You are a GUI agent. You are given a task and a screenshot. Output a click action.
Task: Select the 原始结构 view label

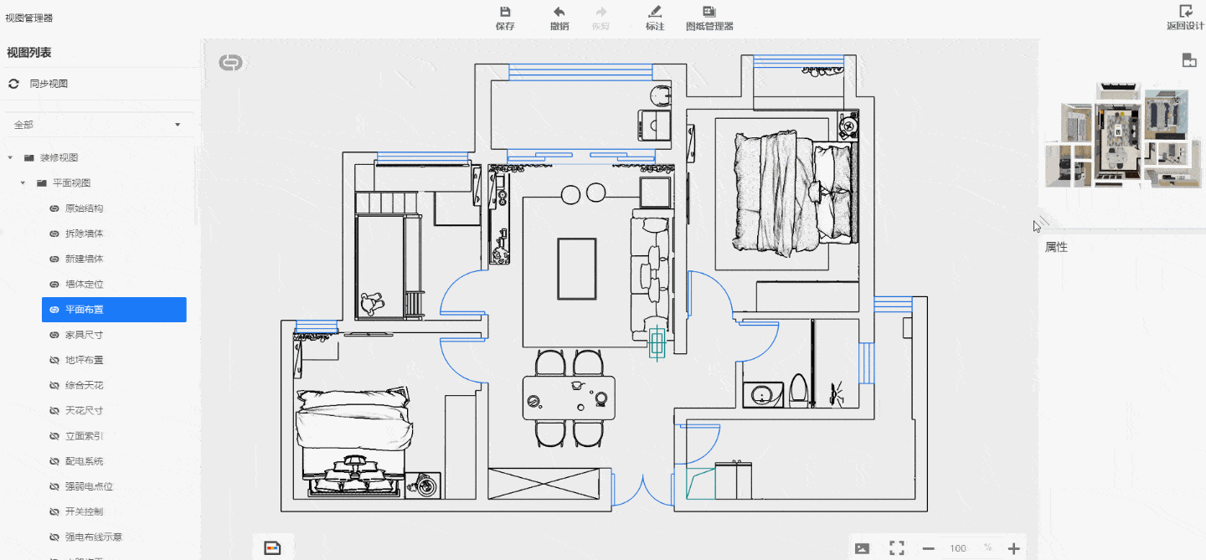(x=85, y=208)
